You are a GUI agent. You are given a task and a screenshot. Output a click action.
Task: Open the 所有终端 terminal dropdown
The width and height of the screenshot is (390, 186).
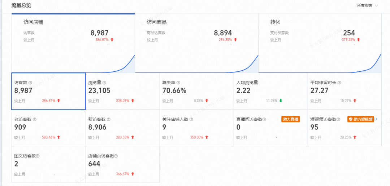click(367, 5)
